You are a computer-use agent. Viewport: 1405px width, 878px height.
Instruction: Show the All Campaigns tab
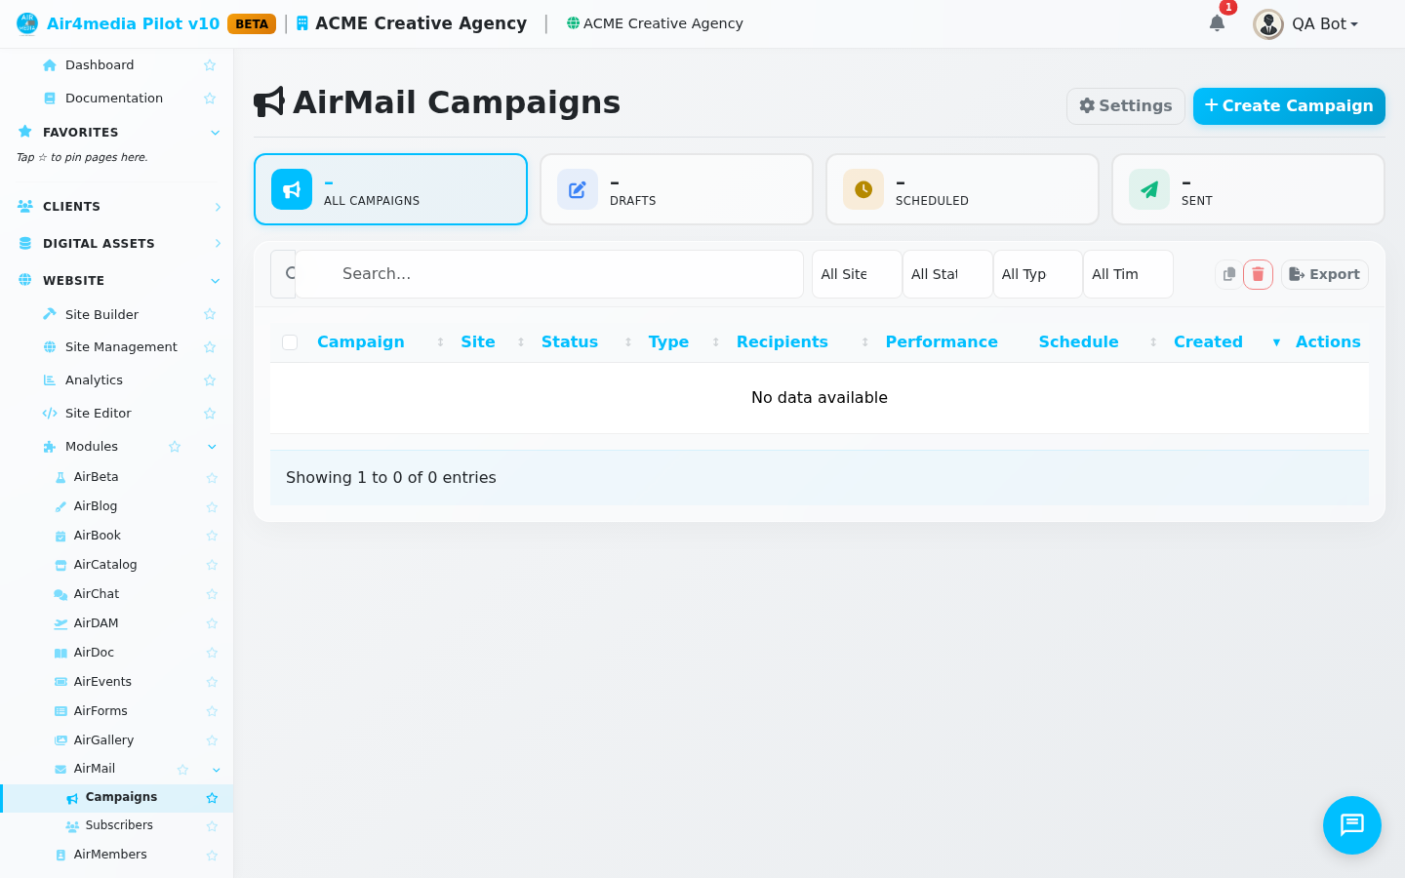pyautogui.click(x=390, y=189)
